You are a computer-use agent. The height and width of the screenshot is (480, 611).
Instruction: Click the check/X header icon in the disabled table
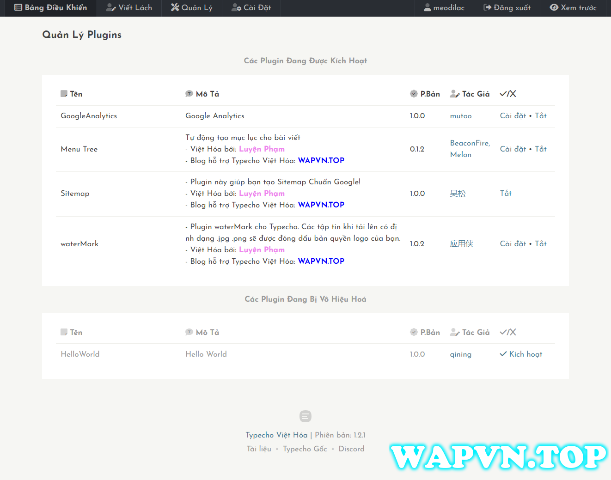click(x=508, y=332)
